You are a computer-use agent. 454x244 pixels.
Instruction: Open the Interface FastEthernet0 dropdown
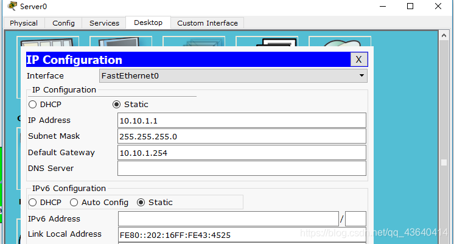pos(233,76)
